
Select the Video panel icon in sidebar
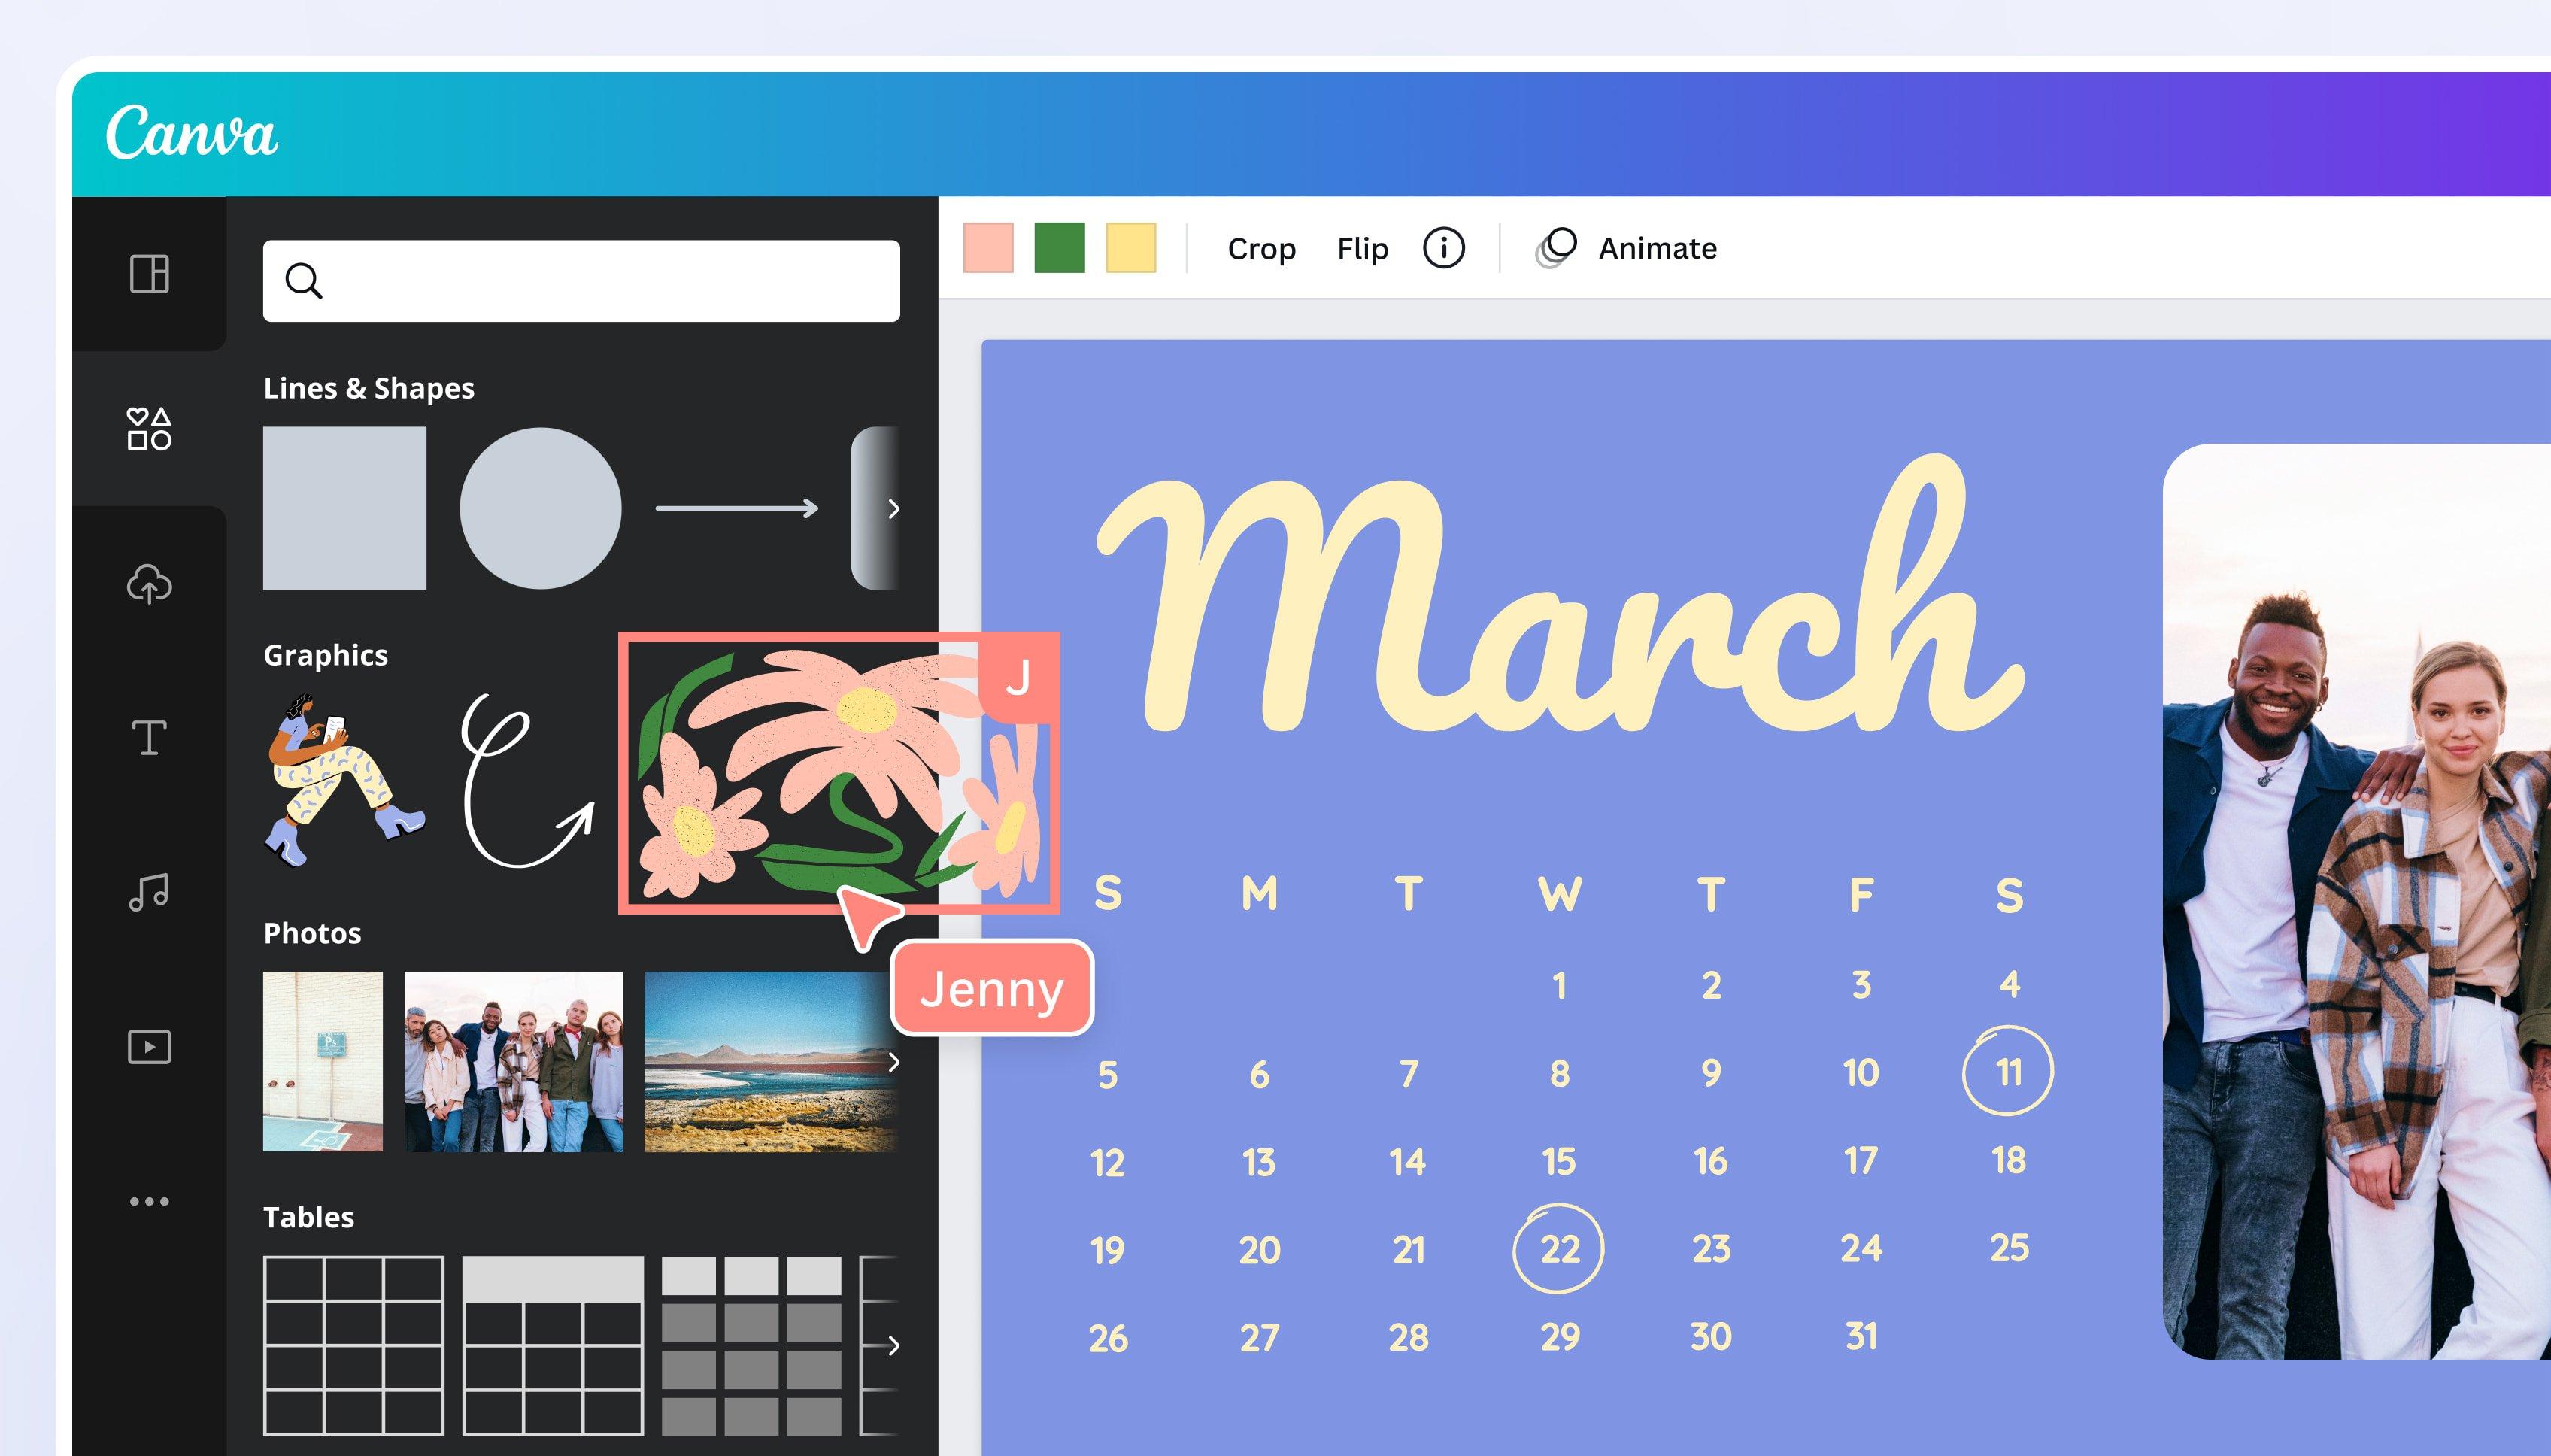(x=149, y=1046)
